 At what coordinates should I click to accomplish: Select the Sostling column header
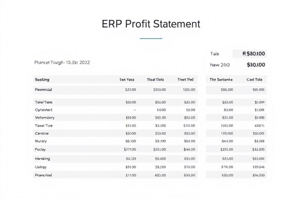pos(42,80)
